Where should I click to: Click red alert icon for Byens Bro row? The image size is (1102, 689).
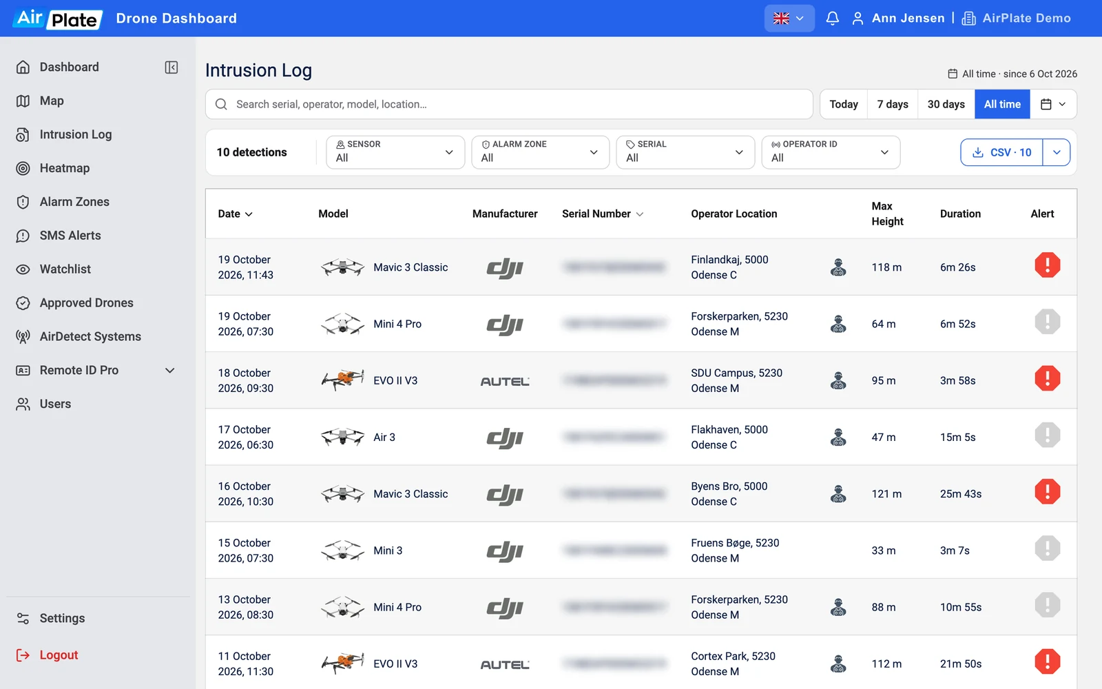point(1047,492)
